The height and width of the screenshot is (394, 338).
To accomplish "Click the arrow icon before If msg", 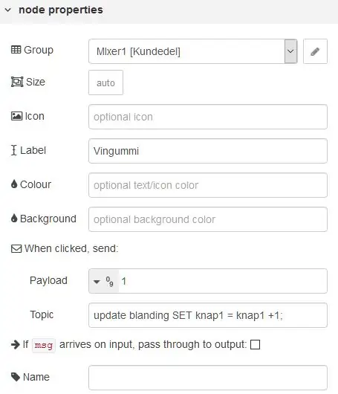I will point(16,344).
